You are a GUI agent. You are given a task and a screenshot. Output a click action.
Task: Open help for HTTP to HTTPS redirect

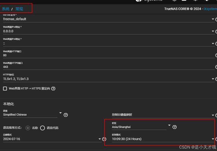point(53,89)
